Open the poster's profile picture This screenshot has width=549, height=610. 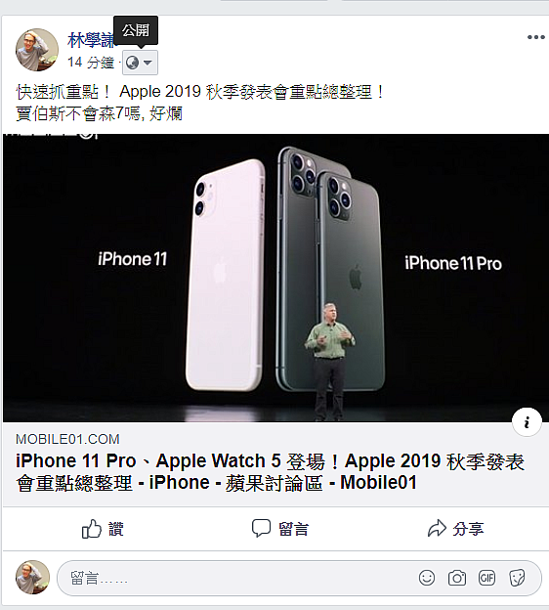37,50
